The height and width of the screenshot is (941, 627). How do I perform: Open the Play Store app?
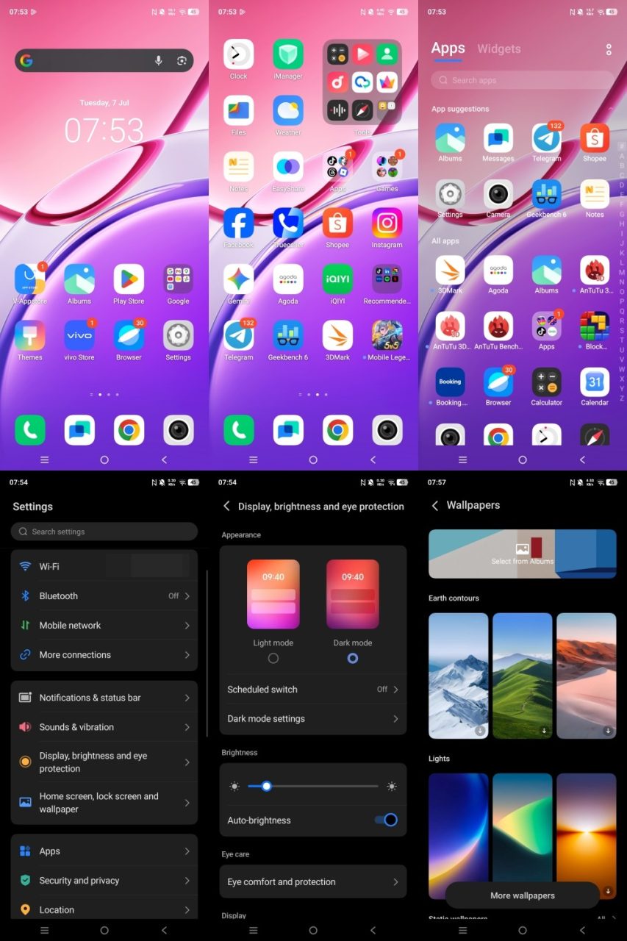(129, 279)
